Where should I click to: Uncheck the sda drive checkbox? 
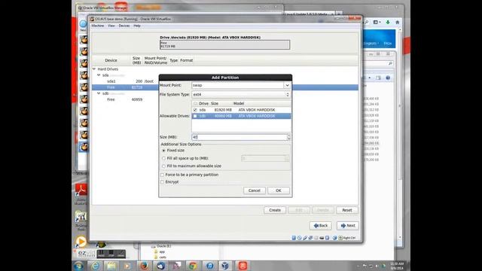click(x=195, y=110)
